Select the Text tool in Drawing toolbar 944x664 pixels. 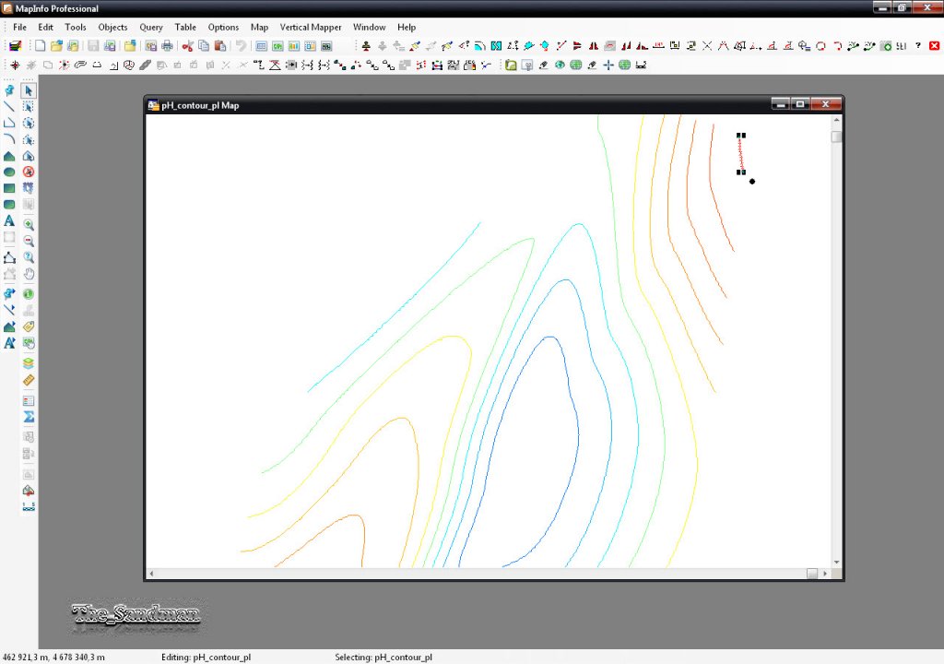tap(9, 221)
